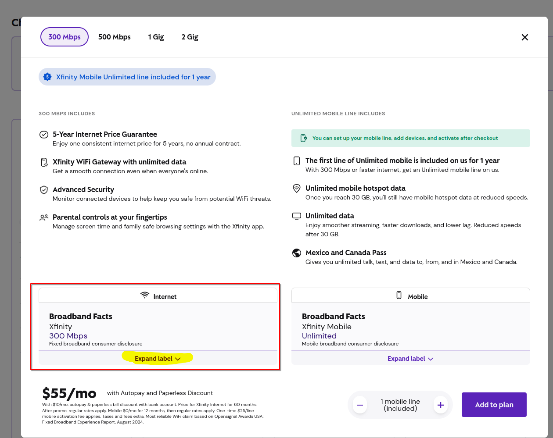The image size is (553, 438).
Task: Click the 'Mexico and Canada Pass' heading
Action: tap(346, 253)
